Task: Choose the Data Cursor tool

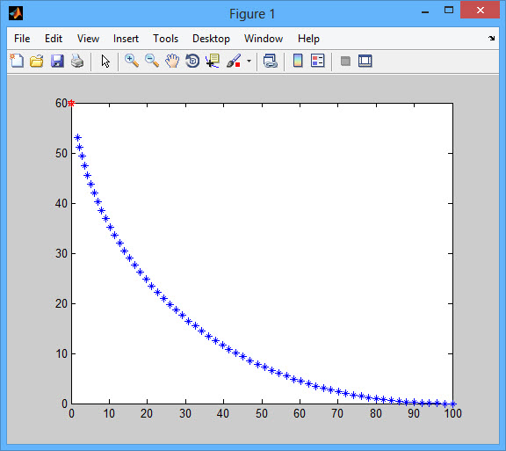Action: coord(213,61)
